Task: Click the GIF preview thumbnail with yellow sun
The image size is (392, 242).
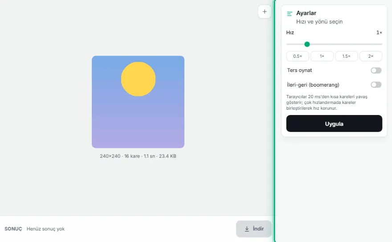Action: (x=138, y=102)
